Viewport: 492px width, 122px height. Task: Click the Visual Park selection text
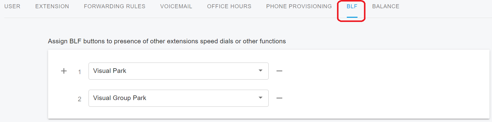pyautogui.click(x=110, y=71)
